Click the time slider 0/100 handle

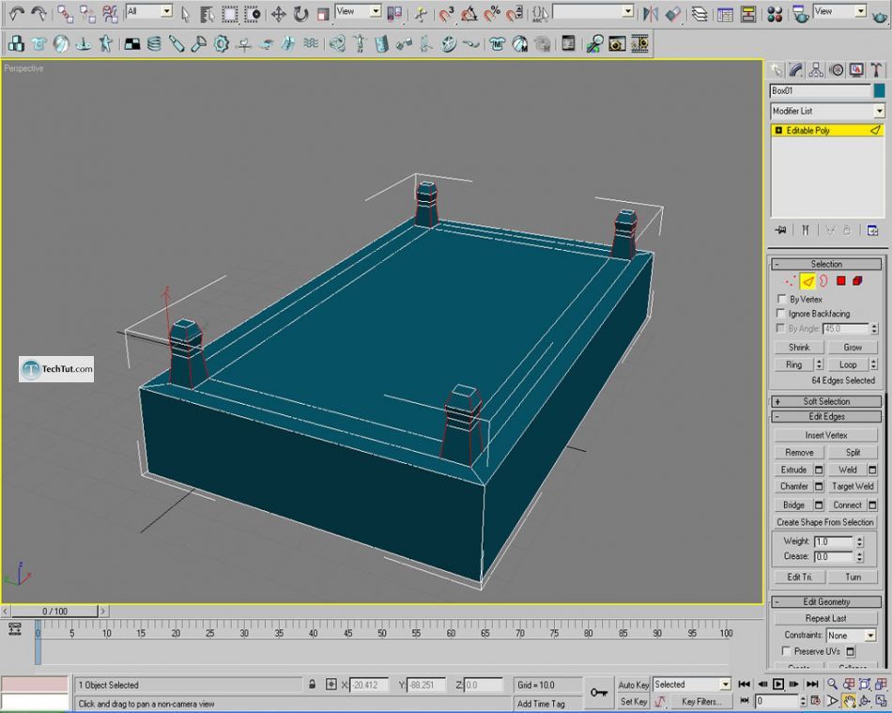pyautogui.click(x=54, y=612)
